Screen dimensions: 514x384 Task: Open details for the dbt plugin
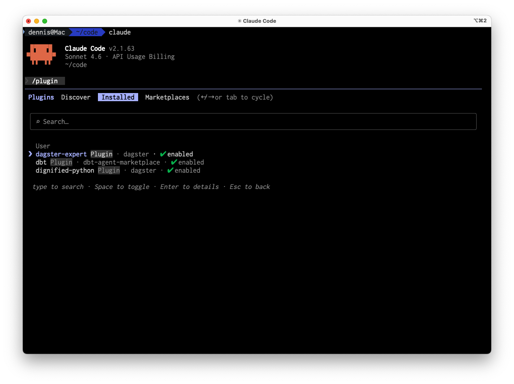click(41, 162)
